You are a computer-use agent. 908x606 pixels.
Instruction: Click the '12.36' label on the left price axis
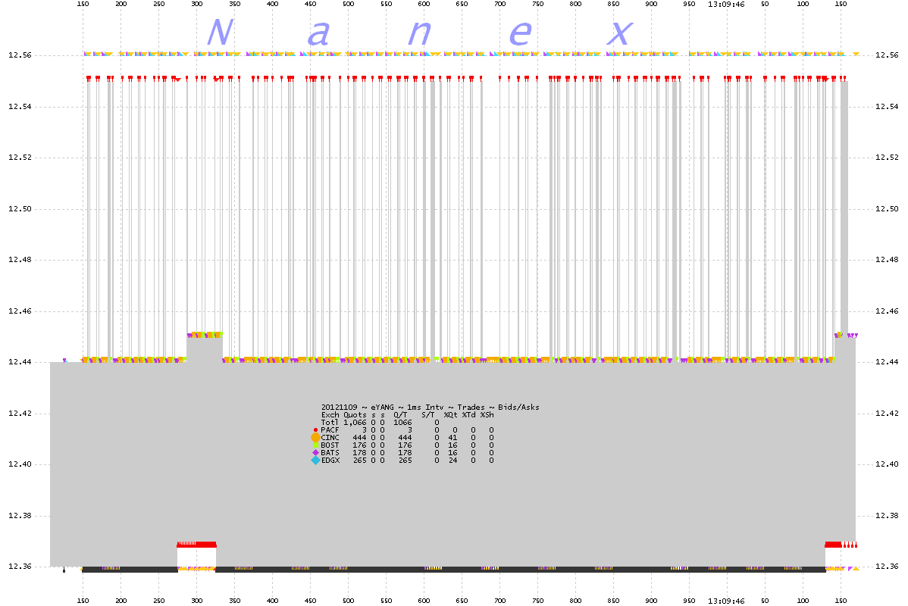click(x=20, y=567)
